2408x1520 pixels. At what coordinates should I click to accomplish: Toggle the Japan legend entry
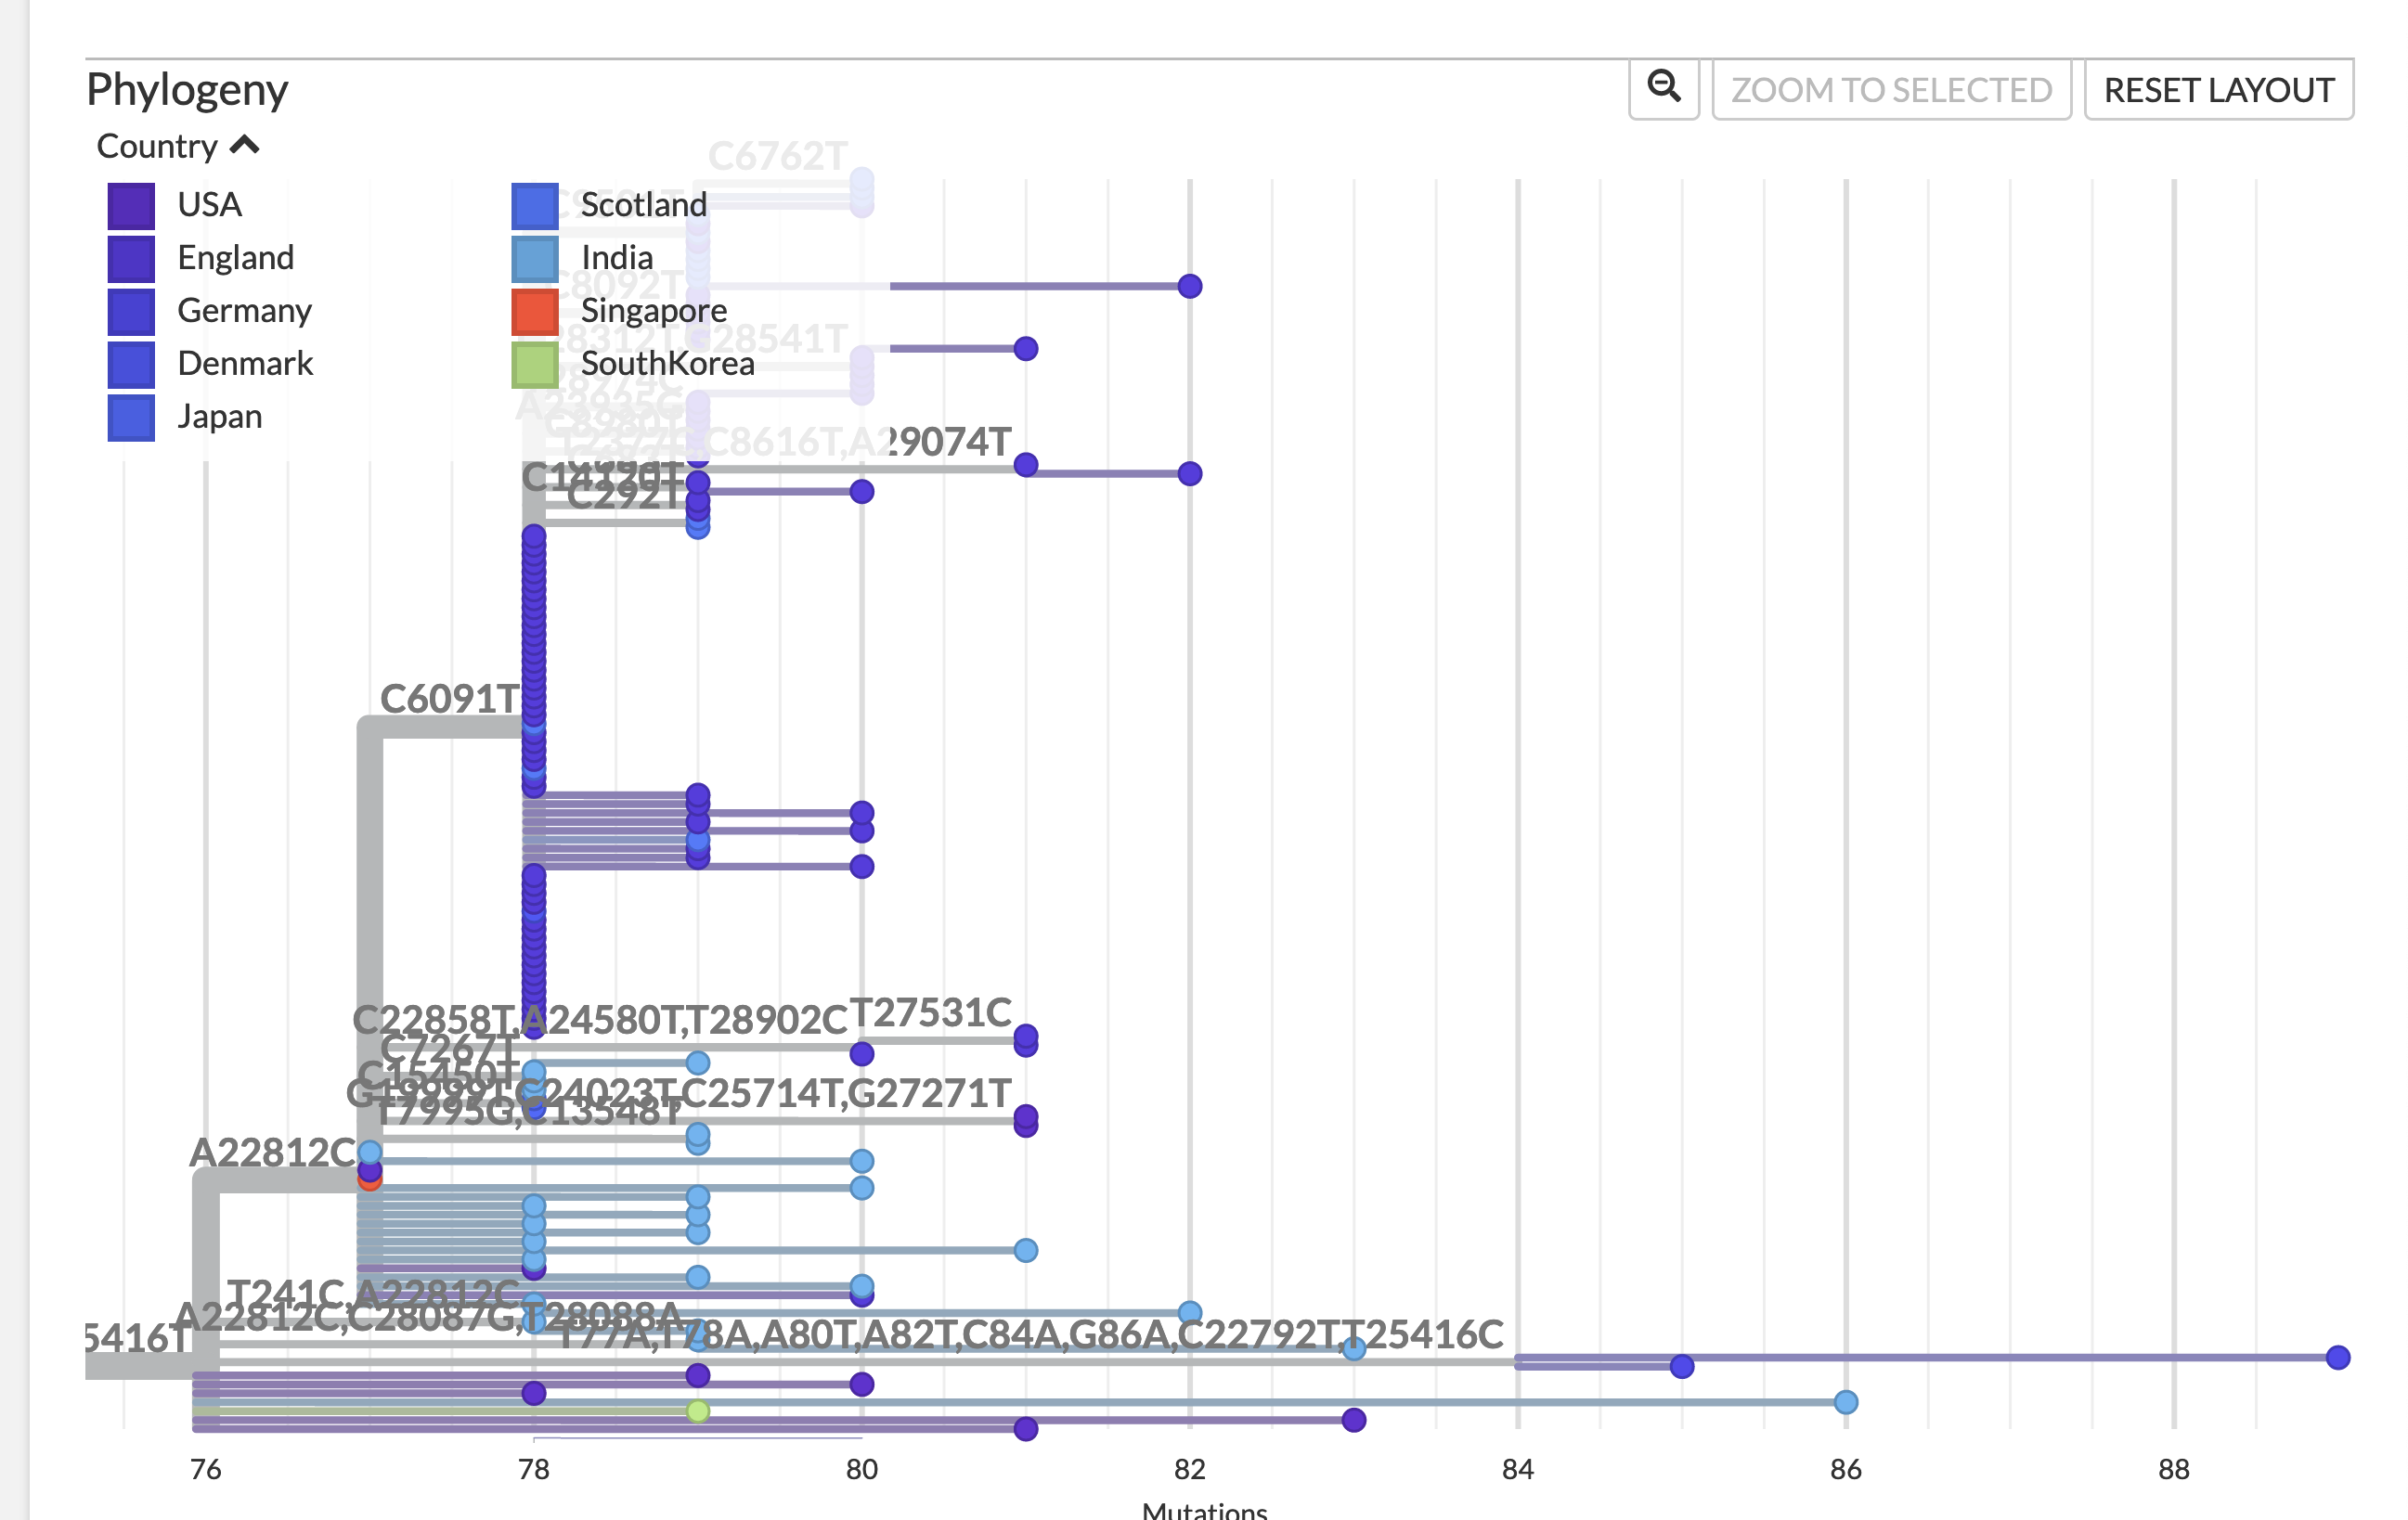[219, 417]
